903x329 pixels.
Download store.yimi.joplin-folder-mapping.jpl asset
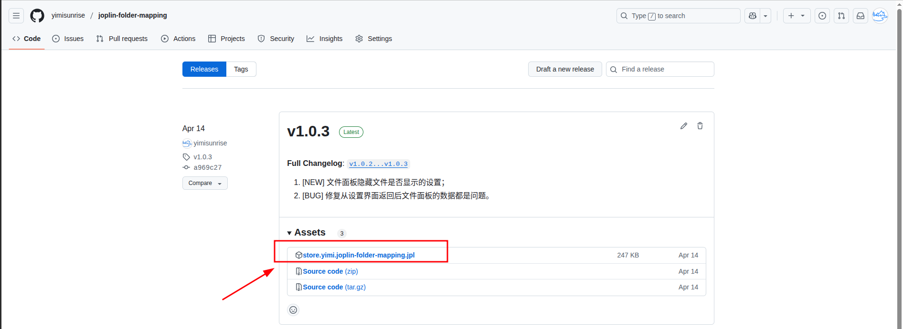[x=359, y=255]
